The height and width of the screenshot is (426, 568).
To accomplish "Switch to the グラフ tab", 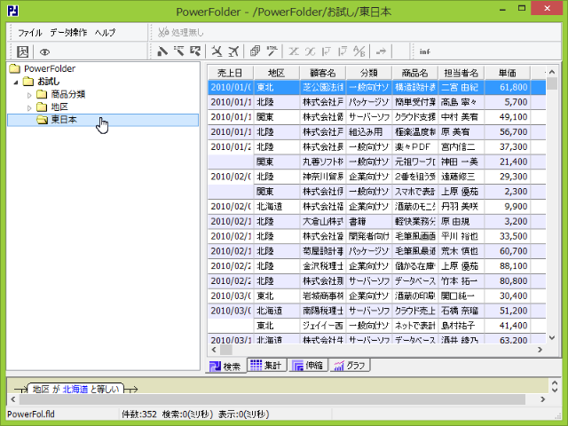I will point(350,365).
